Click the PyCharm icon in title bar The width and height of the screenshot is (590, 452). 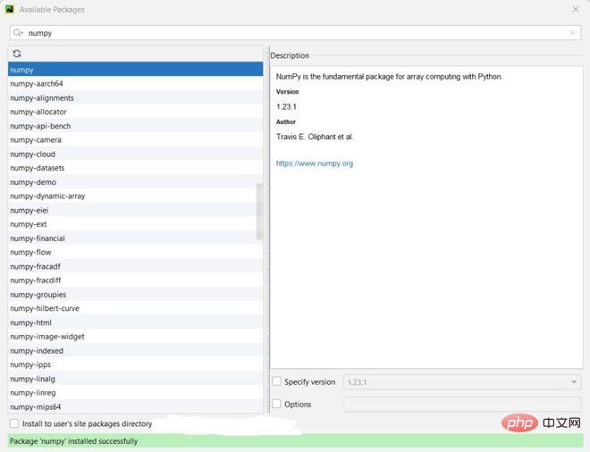point(10,9)
